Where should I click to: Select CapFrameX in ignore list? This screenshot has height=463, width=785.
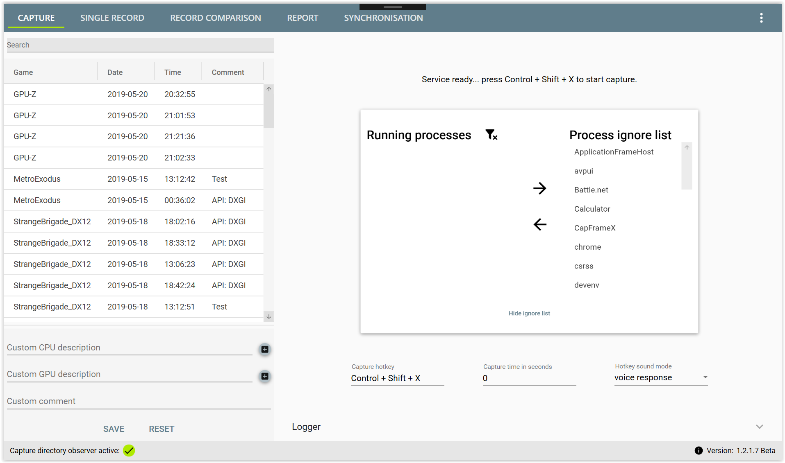[x=594, y=228]
